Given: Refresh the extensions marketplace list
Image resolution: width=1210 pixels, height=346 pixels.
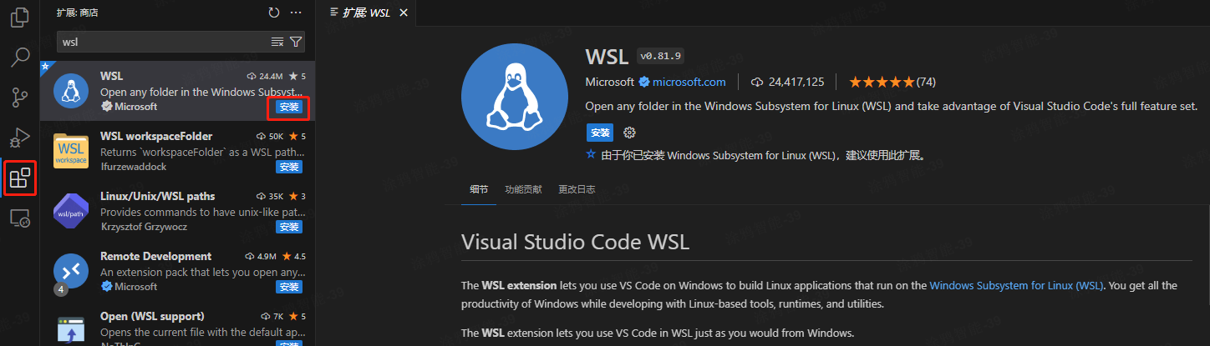Looking at the screenshot, I should (x=274, y=13).
